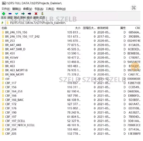This screenshot has height=141, width=143.
Task: Select folder CBF_197_NITCH_ECELL
Action: (x=20, y=125)
